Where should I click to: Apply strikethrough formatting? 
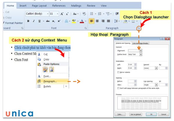click(x=48, y=21)
